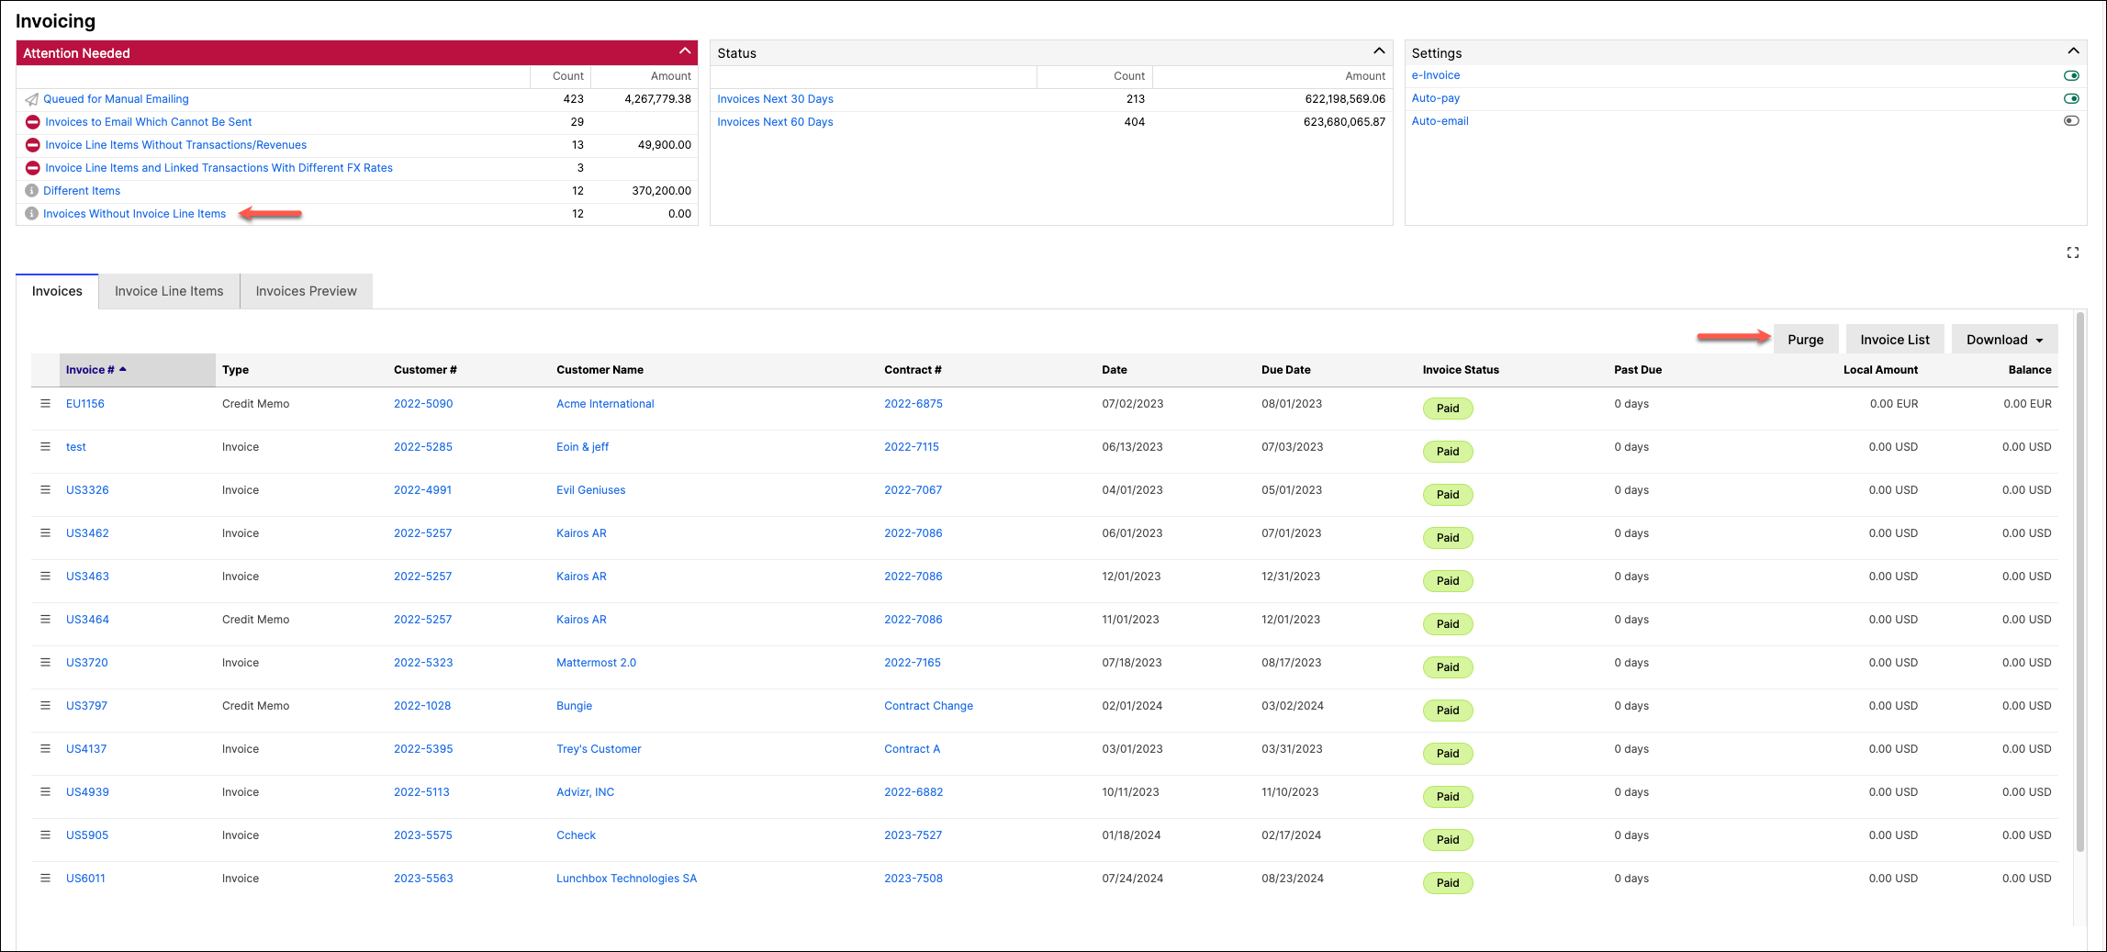The image size is (2107, 952).
Task: Click the vertical scrollbar of the invoice table
Action: pyautogui.click(x=2080, y=582)
